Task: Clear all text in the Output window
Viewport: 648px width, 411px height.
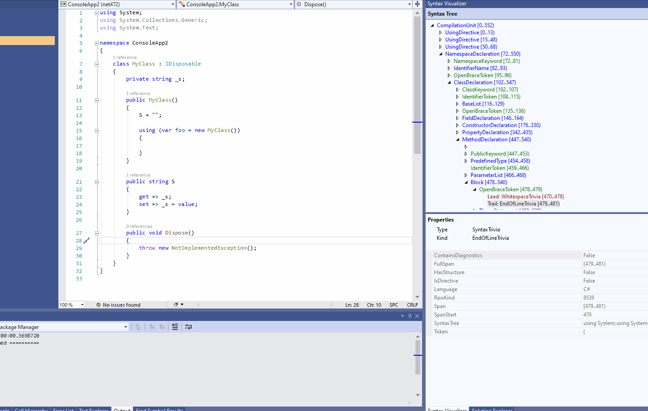Action: tap(175, 327)
